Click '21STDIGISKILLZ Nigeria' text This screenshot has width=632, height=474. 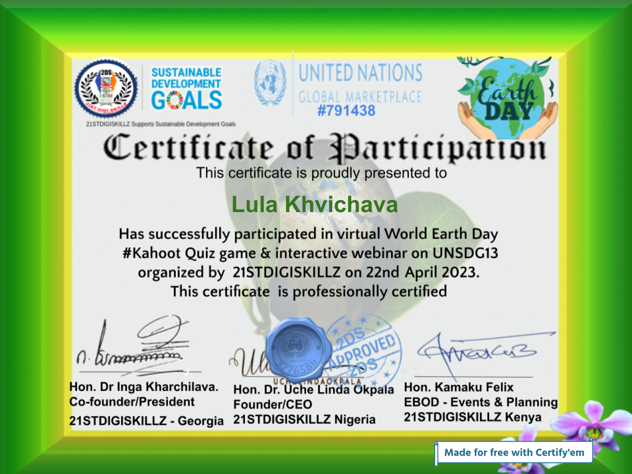tap(304, 419)
